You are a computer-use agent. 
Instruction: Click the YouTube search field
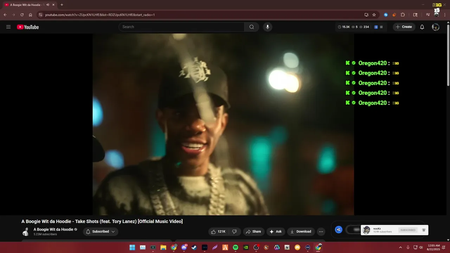(x=181, y=27)
